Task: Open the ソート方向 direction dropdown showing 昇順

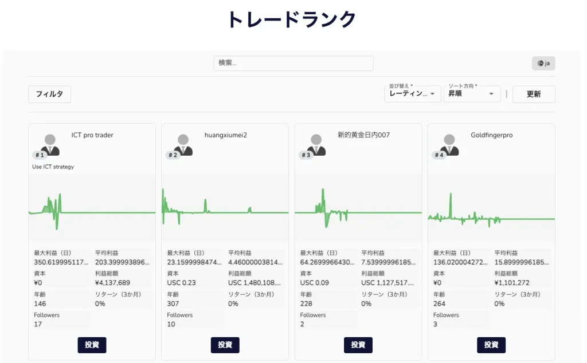Action: tap(472, 94)
